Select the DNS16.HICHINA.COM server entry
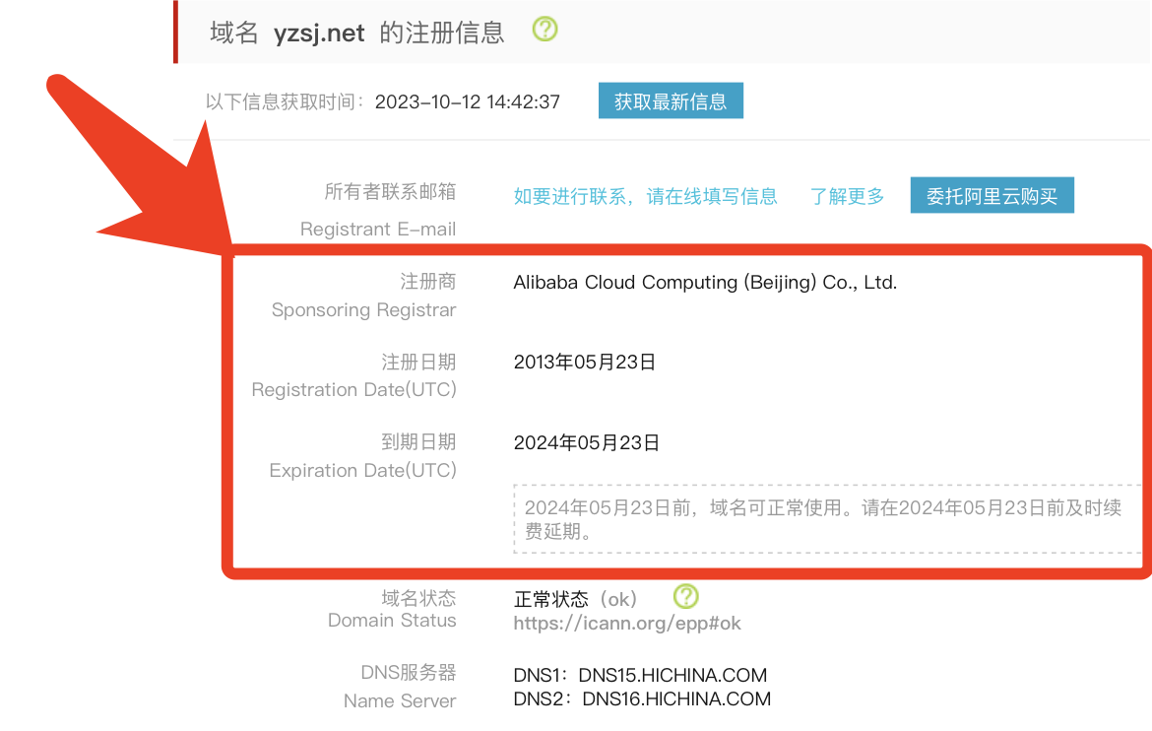The height and width of the screenshot is (731, 1152). coord(675,699)
